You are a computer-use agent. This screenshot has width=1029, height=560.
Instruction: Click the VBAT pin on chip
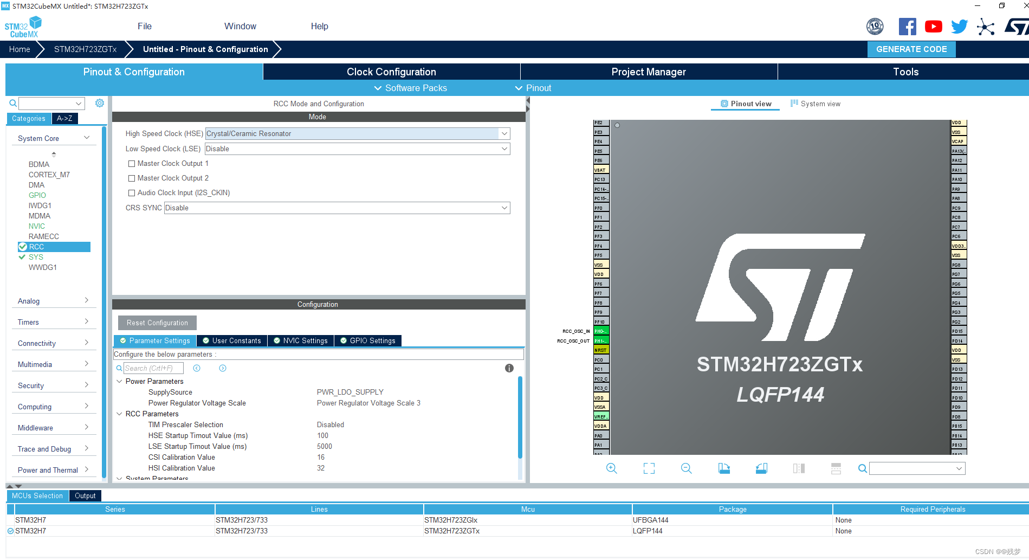click(601, 170)
